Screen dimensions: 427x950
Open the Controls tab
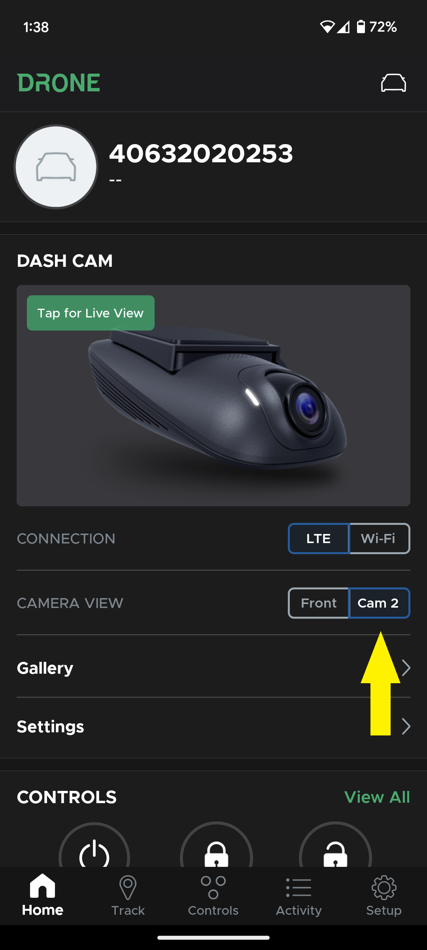pos(213,896)
